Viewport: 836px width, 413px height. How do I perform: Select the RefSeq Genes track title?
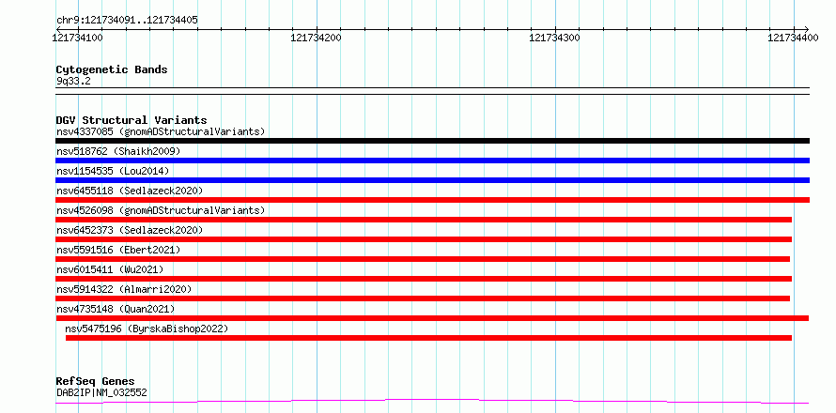[x=95, y=382]
